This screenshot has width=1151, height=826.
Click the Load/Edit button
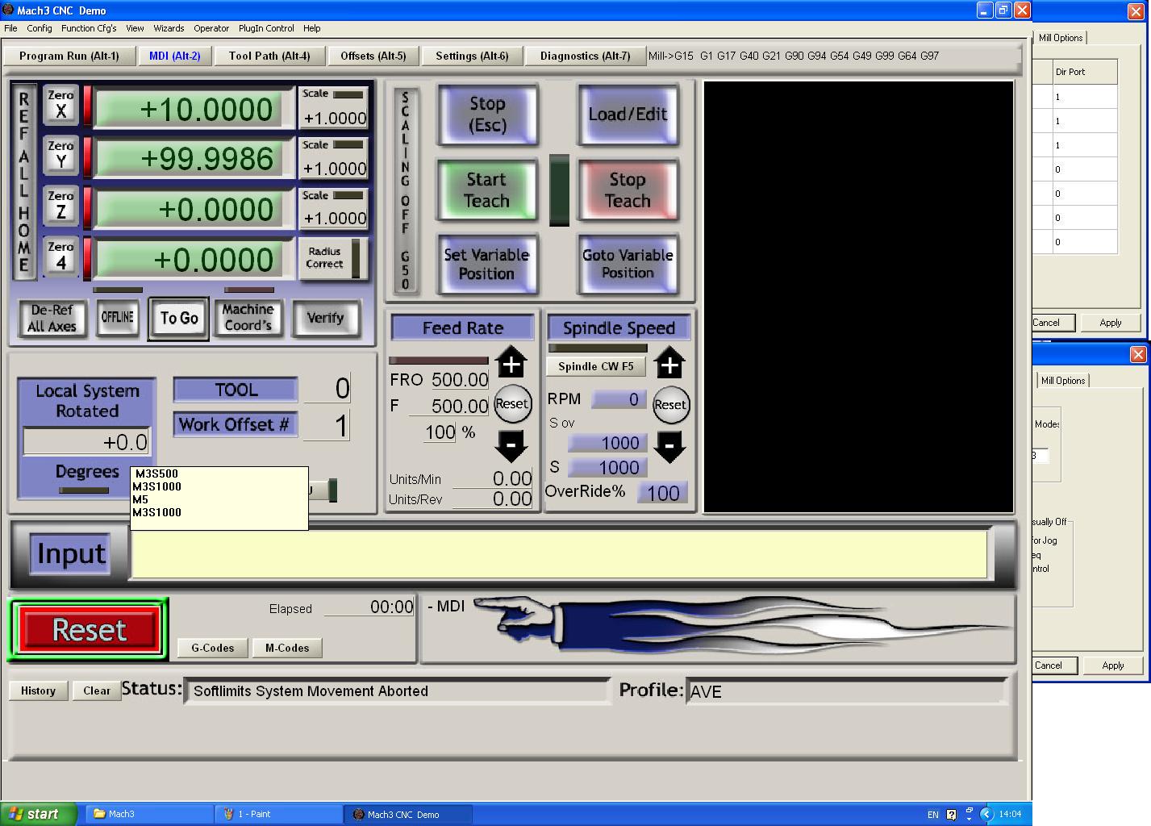click(x=628, y=115)
